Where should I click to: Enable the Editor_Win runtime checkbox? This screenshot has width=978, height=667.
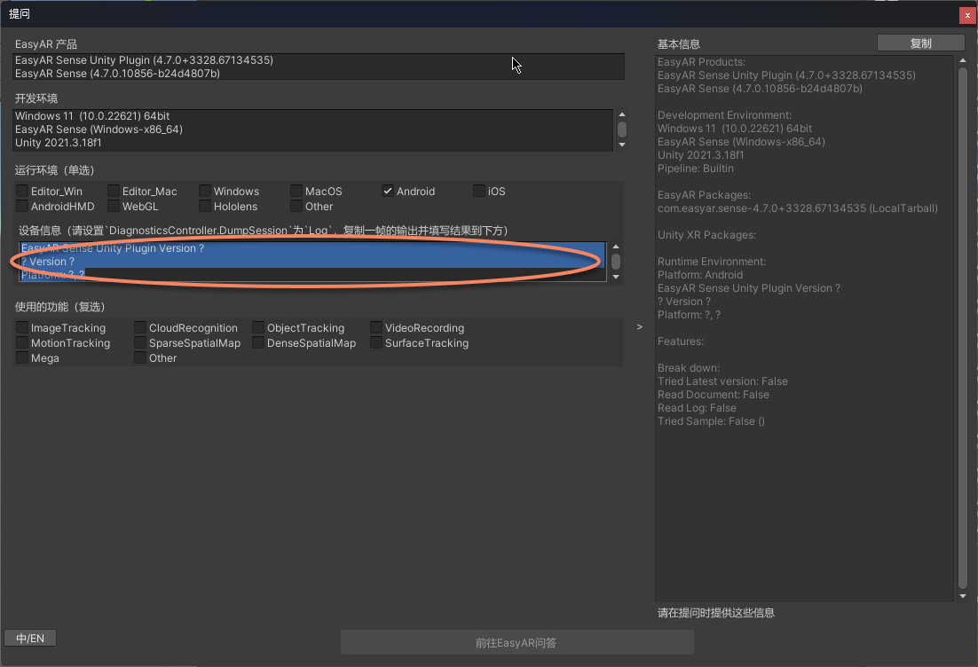(22, 191)
